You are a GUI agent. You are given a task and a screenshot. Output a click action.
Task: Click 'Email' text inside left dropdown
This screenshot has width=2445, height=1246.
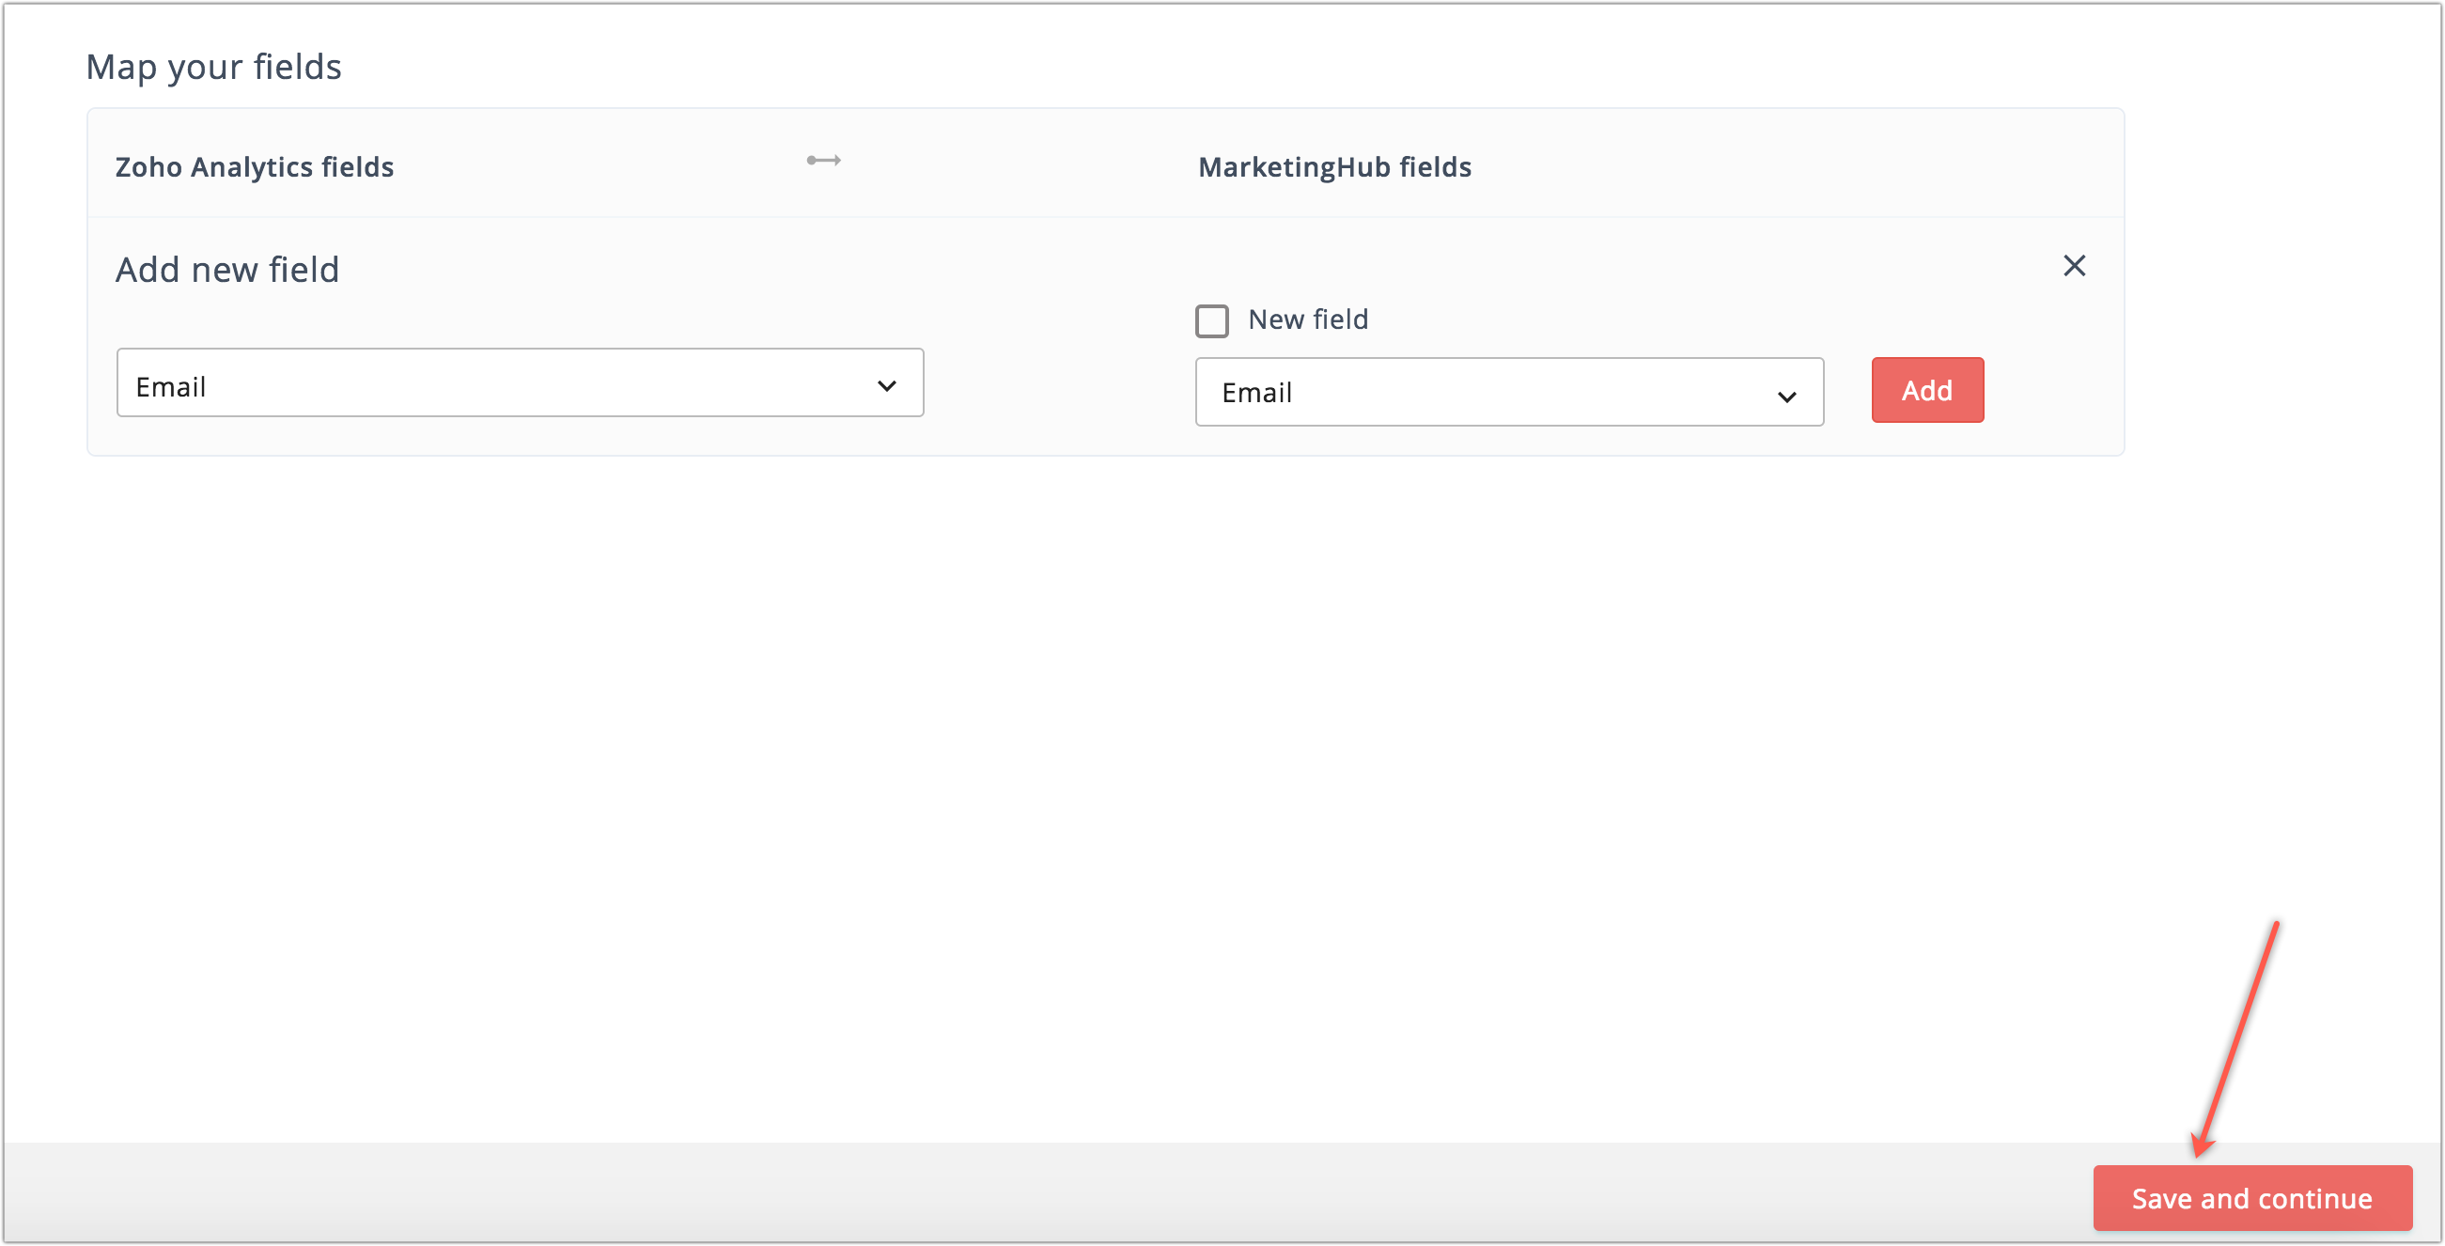171,387
